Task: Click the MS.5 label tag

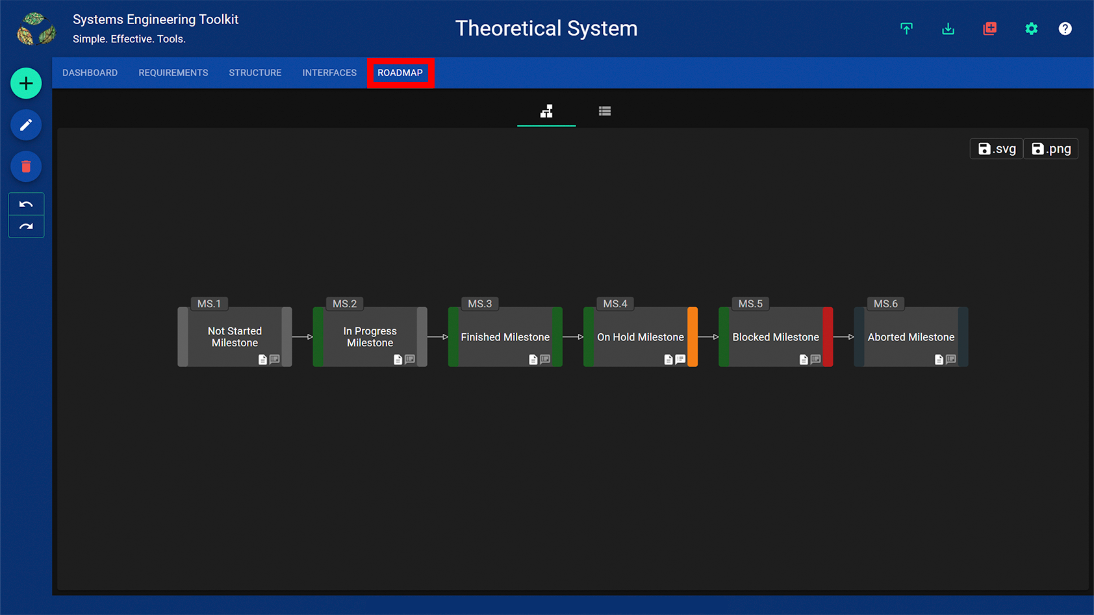Action: 750,303
